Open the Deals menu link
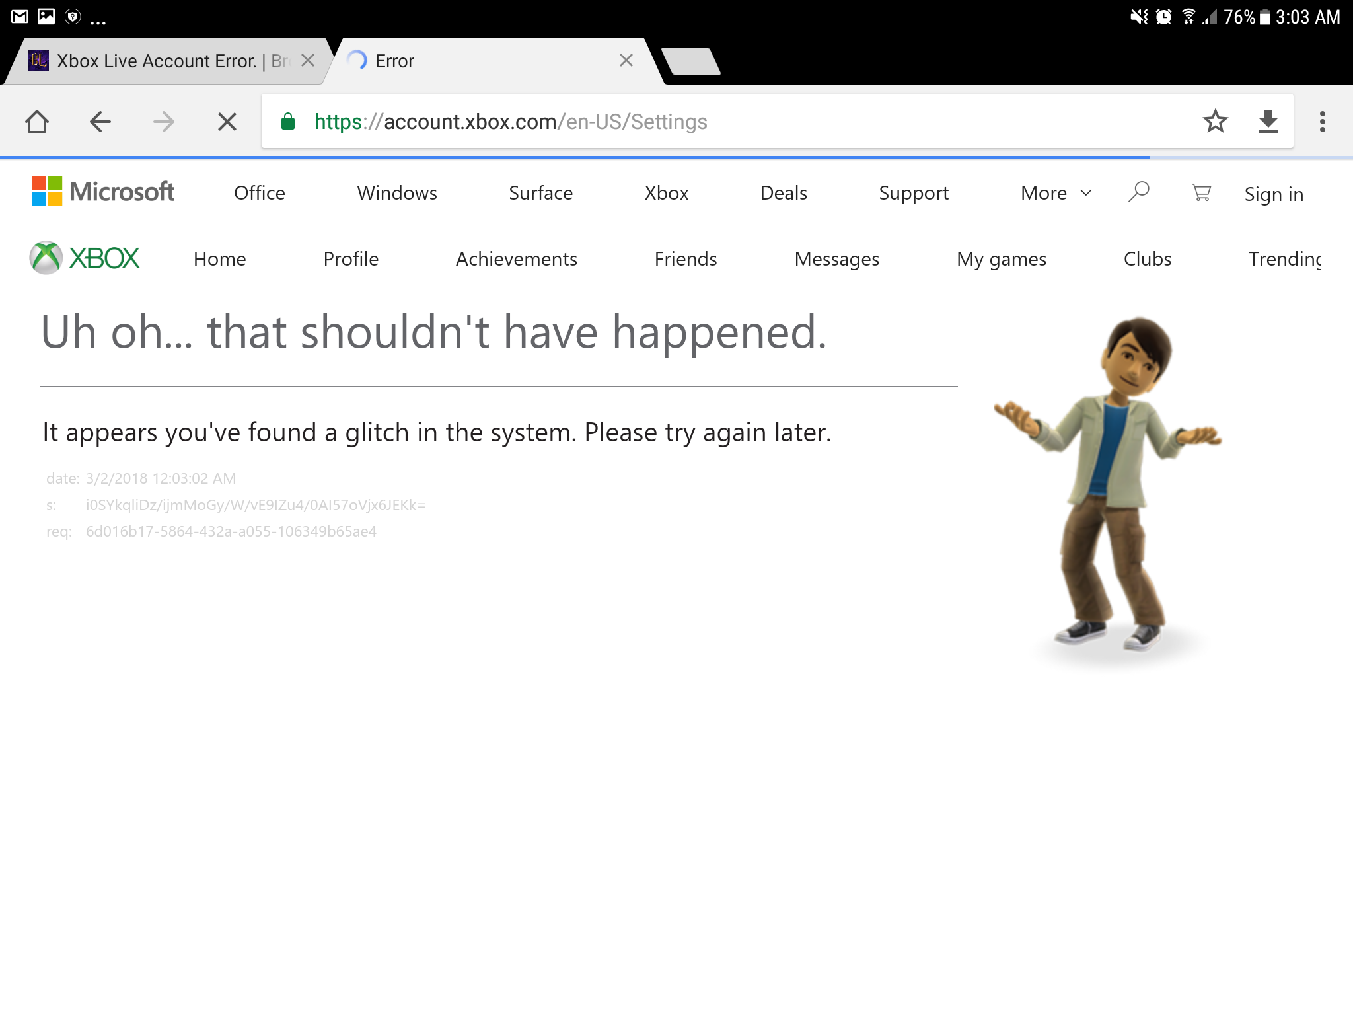 click(x=784, y=193)
